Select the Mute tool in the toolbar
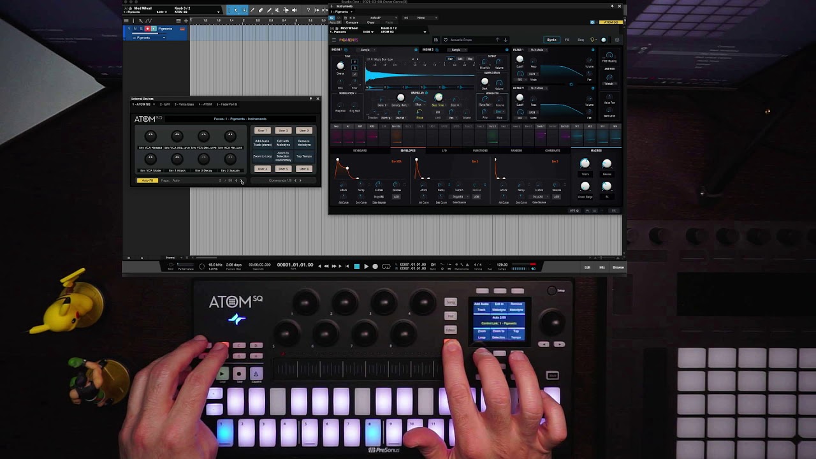 click(277, 10)
